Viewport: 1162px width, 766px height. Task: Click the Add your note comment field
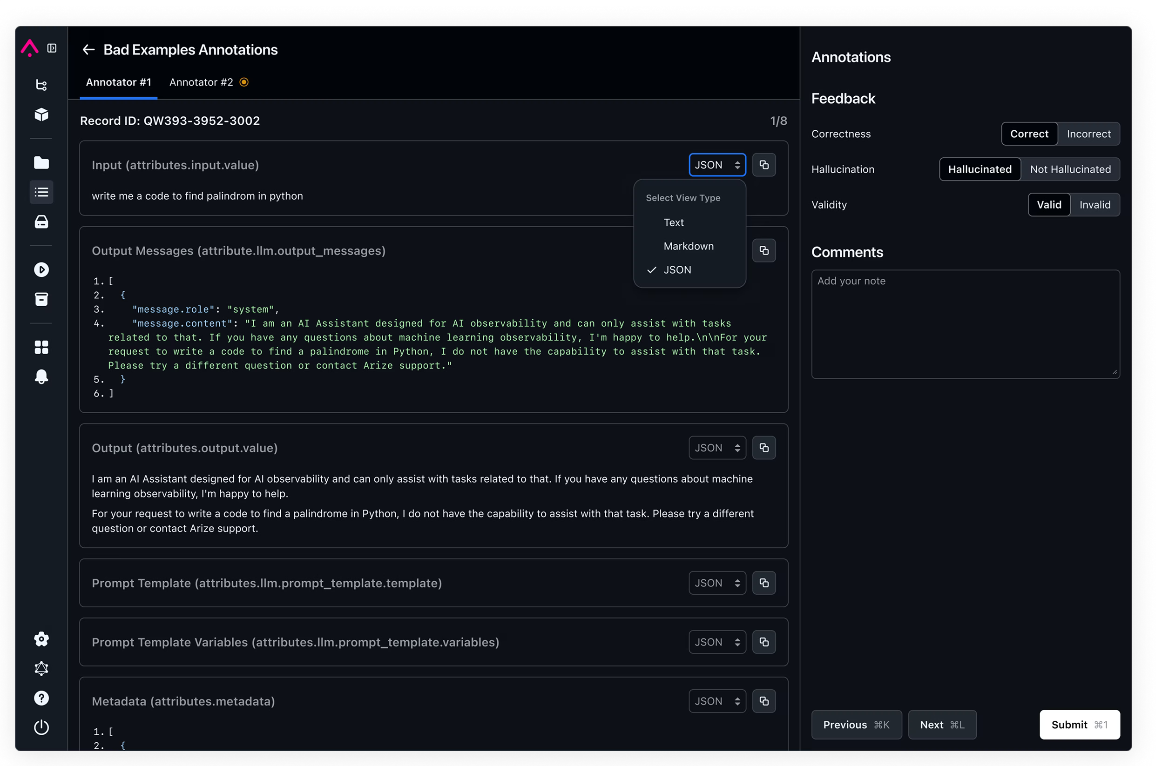tap(965, 324)
